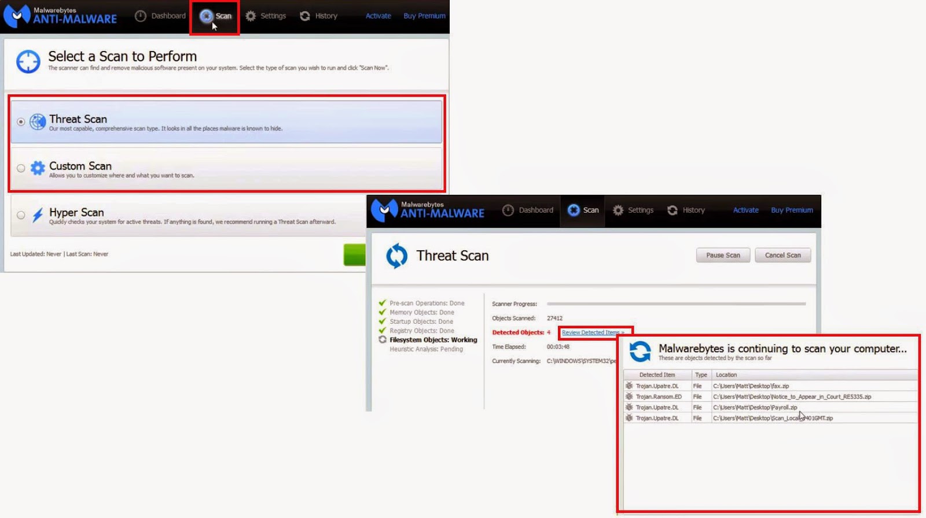Select the Trojan.Ransom.ED row
926x518 pixels.
770,397
